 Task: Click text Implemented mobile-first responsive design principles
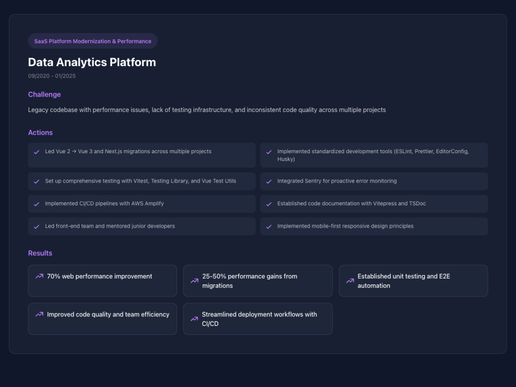pos(345,226)
